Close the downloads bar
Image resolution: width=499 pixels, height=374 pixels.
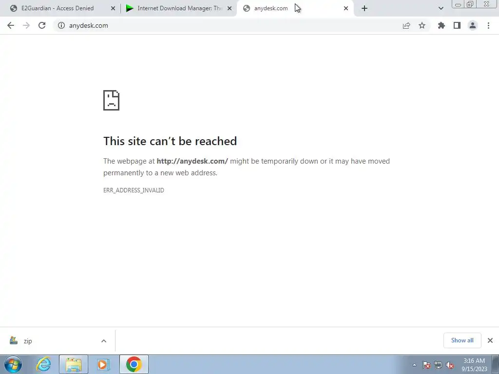[x=490, y=340]
